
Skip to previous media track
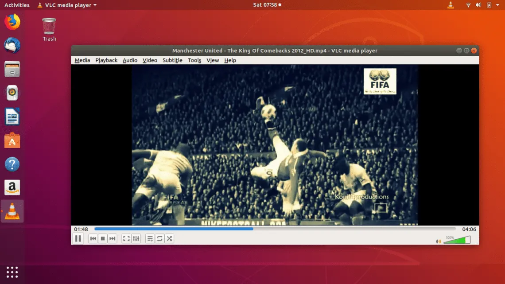(93, 239)
